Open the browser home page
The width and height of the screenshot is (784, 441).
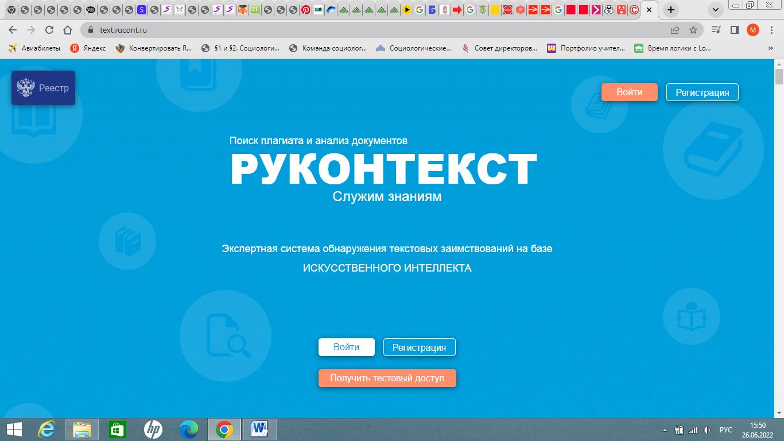pos(68,30)
